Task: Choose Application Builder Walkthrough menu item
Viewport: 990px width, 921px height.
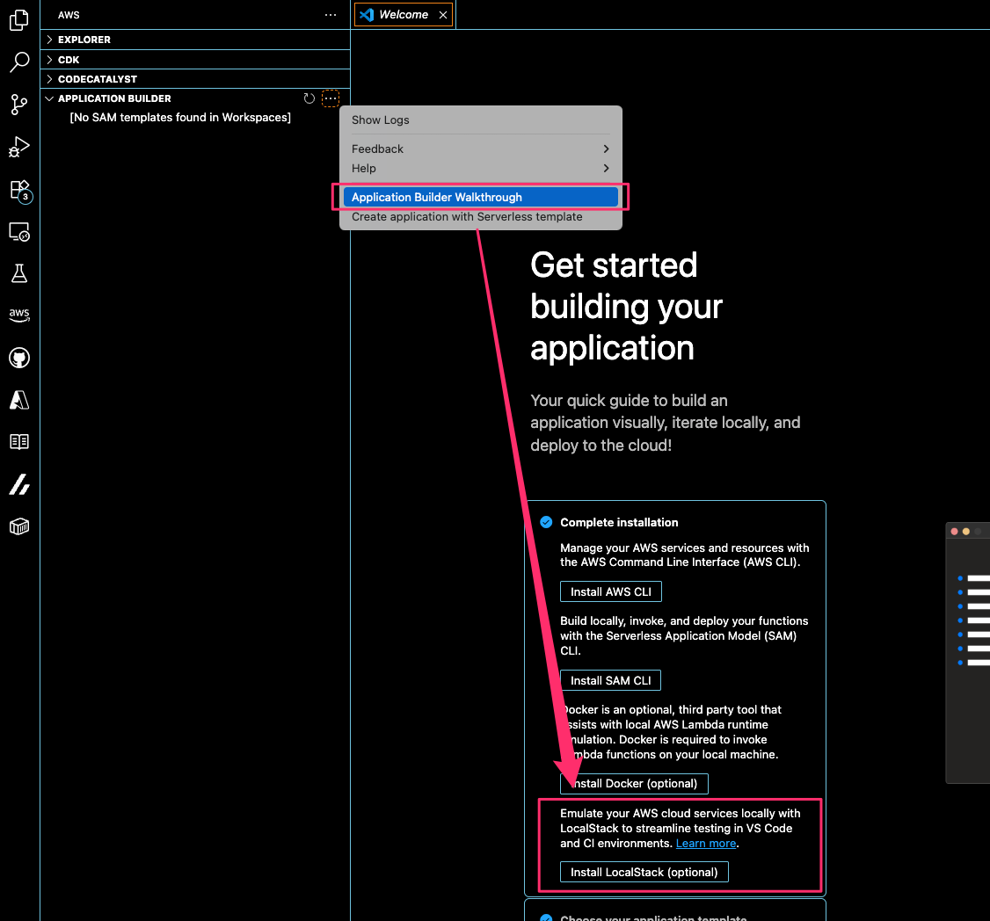Action: [x=480, y=198]
